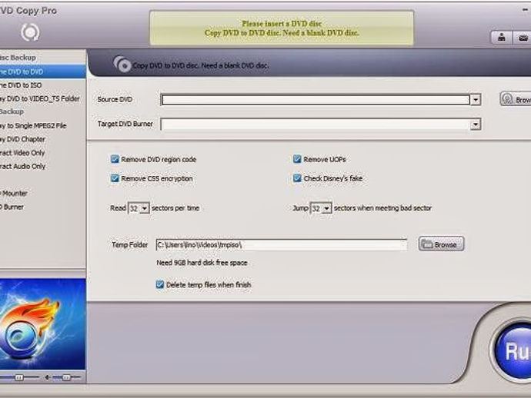The height and width of the screenshot is (398, 531).
Task: Open the Target DVD Burner dropdown
Action: tap(476, 124)
